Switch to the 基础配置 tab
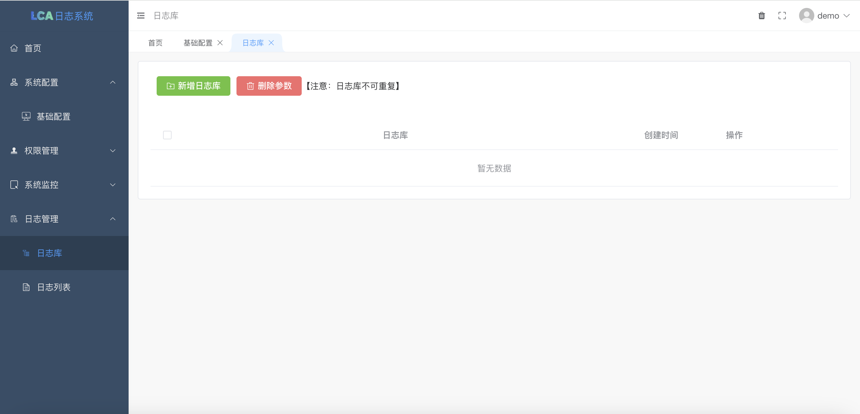 (x=198, y=43)
